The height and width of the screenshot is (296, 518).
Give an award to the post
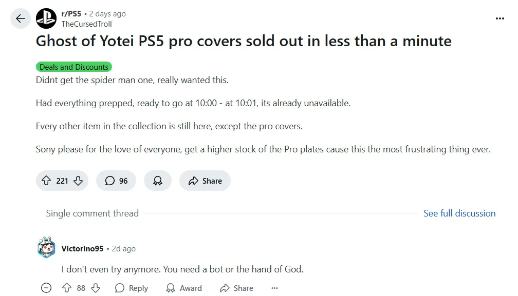(x=157, y=181)
